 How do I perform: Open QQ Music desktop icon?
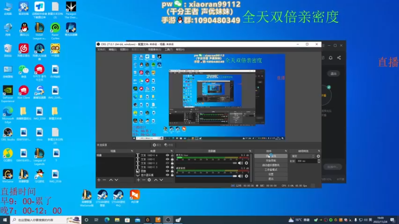click(8, 155)
